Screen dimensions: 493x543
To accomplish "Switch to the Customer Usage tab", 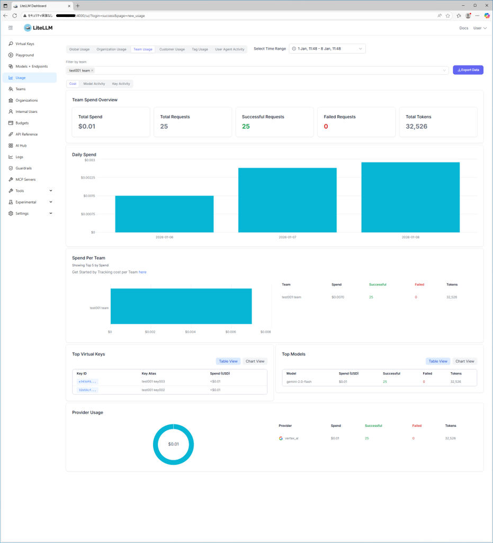I will (x=172, y=49).
